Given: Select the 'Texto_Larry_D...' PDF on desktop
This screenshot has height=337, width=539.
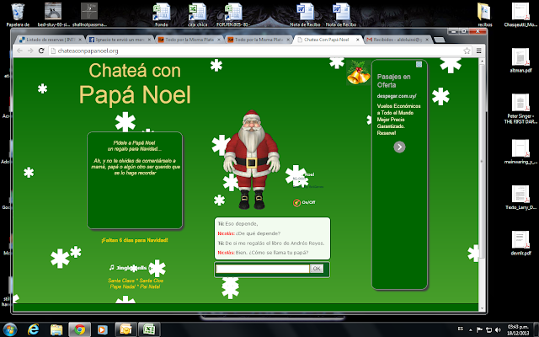Looking at the screenshot, I should coord(520,197).
